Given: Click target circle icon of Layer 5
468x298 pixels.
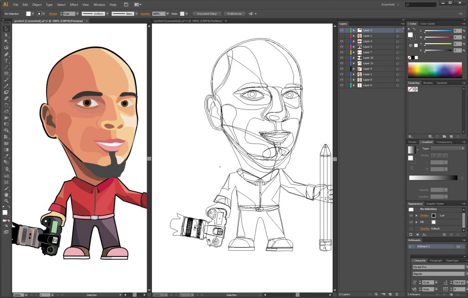Looking at the screenshot, I should click(397, 47).
